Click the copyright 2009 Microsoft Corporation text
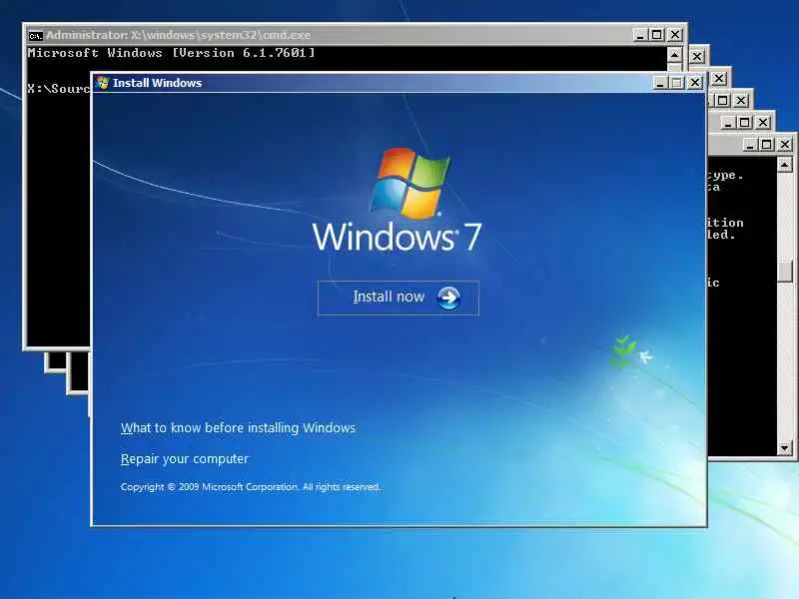Image resolution: width=799 pixels, height=599 pixels. point(251,487)
